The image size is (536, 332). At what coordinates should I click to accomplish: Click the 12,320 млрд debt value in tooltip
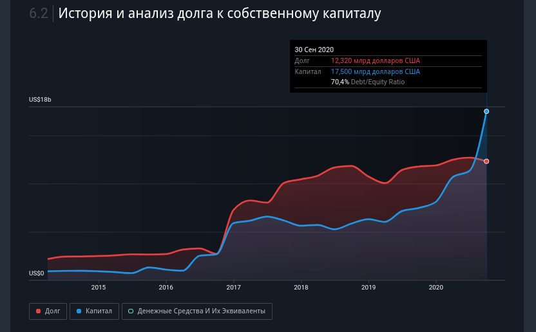(375, 60)
